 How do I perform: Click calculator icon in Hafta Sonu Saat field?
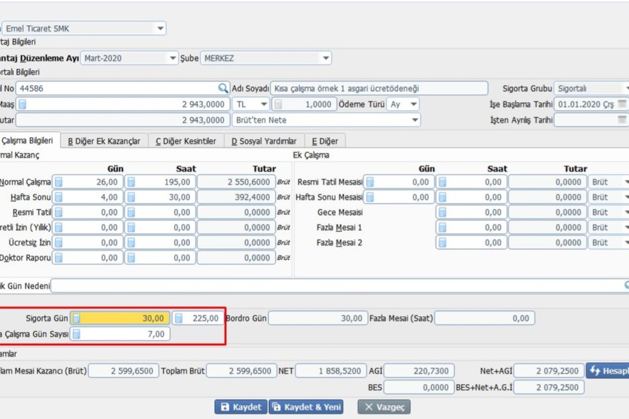131,197
